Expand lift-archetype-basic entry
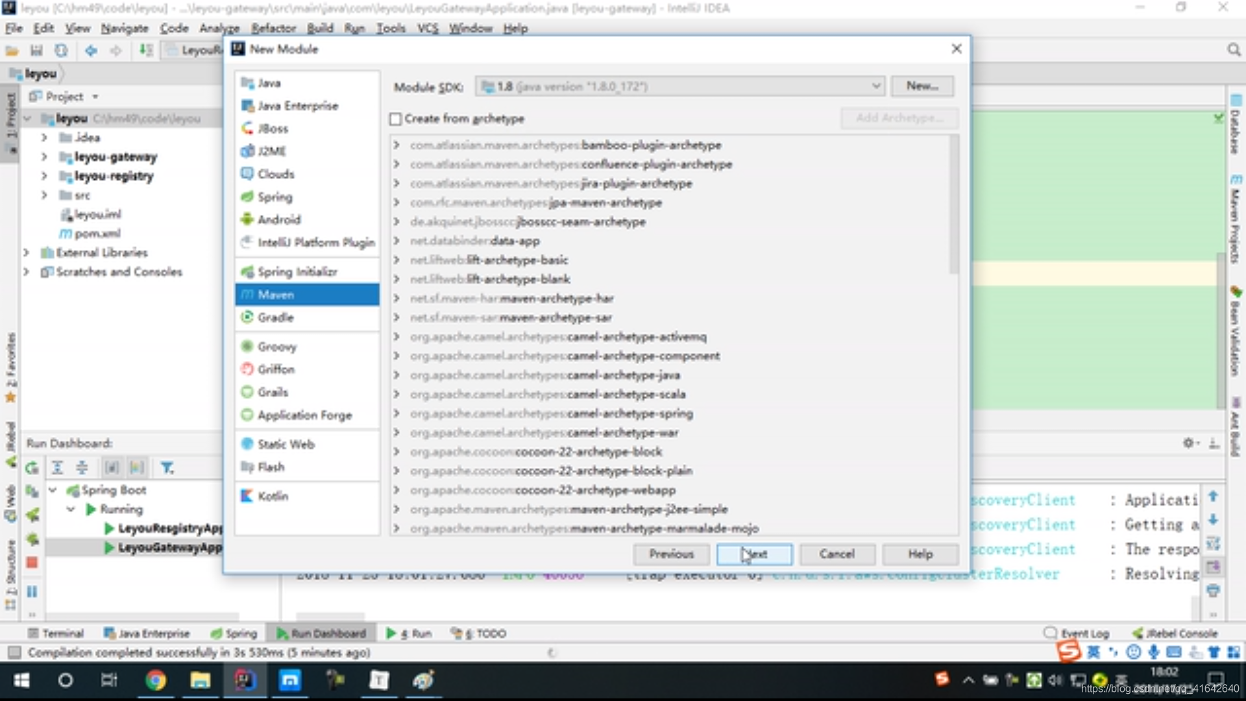The height and width of the screenshot is (701, 1246). (396, 260)
